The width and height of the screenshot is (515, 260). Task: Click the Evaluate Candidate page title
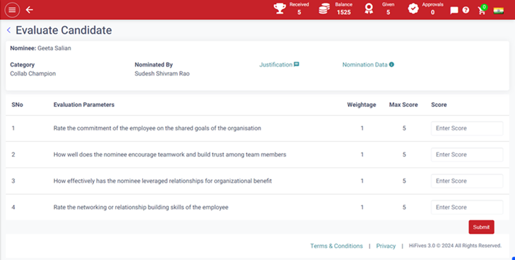[64, 30]
